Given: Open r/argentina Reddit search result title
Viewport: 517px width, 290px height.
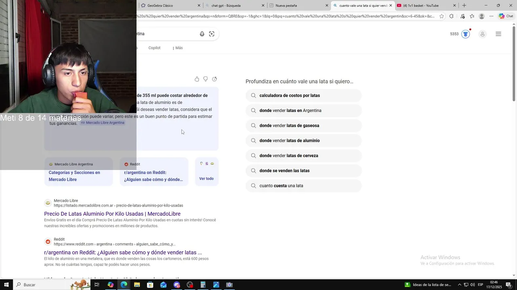Looking at the screenshot, I should click(123, 253).
